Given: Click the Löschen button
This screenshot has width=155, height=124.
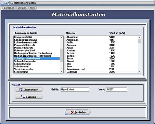Looking at the screenshot, I should coord(29,97).
